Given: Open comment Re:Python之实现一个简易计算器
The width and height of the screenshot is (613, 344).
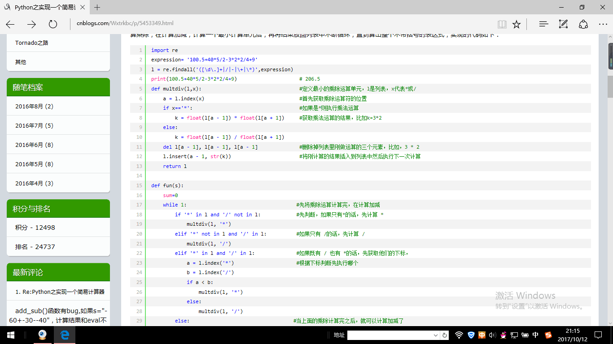Looking at the screenshot, I should click(60, 292).
